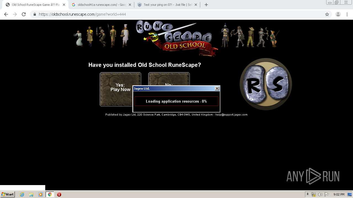The image size is (353, 198).
Task: Close the Jagex Ltd. loading dialog
Action: tap(217, 89)
